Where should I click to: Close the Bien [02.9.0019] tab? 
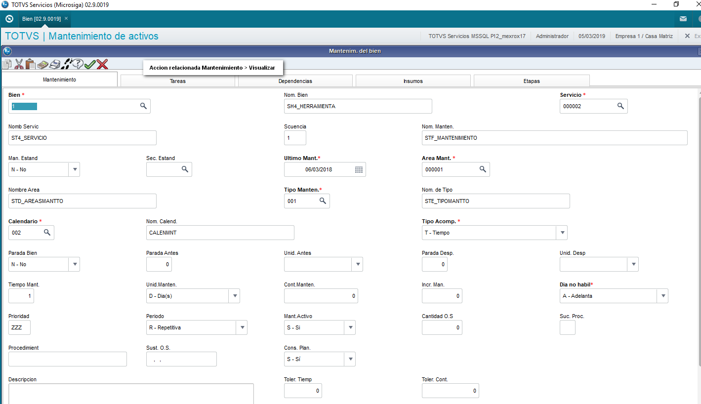(x=66, y=18)
